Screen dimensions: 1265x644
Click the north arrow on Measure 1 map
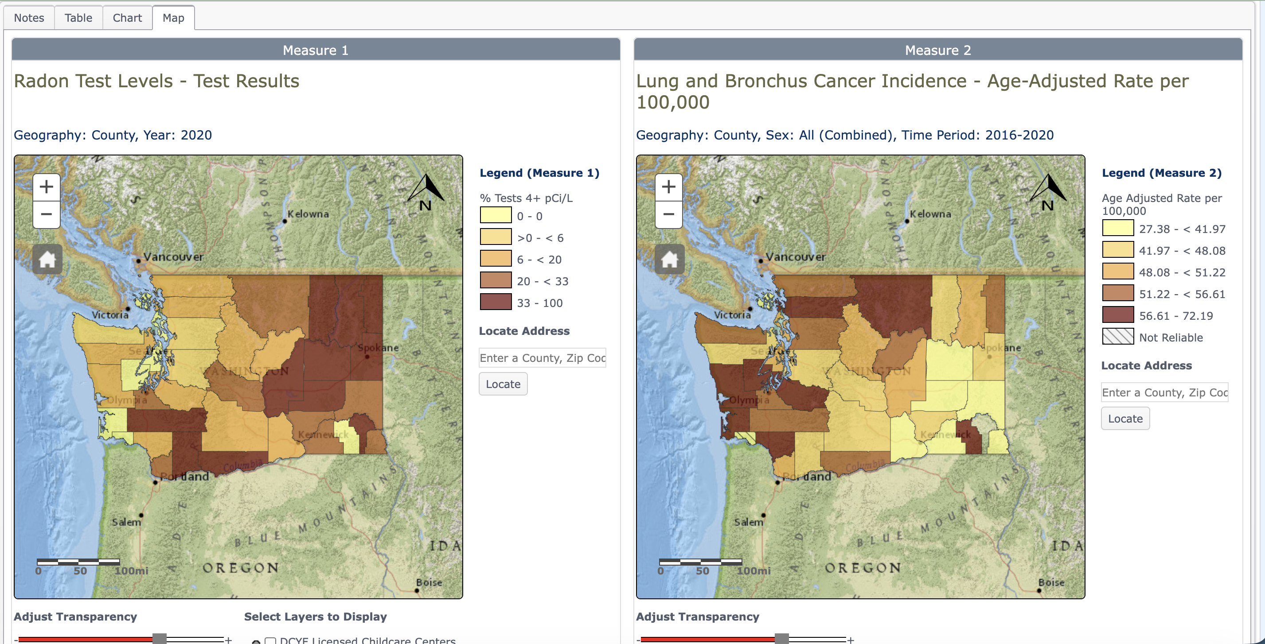pos(426,192)
